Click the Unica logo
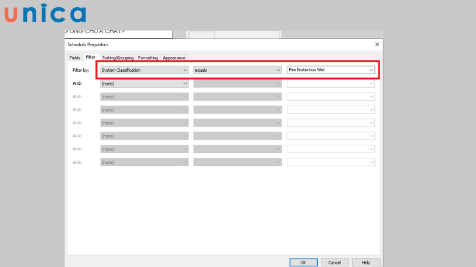The image size is (476, 267). click(x=45, y=13)
